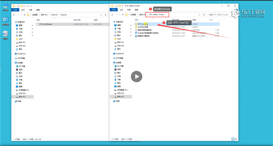Select CAD folder in license window sidebar
Image resolution: width=273 pixels, height=146 pixels.
(19, 39)
